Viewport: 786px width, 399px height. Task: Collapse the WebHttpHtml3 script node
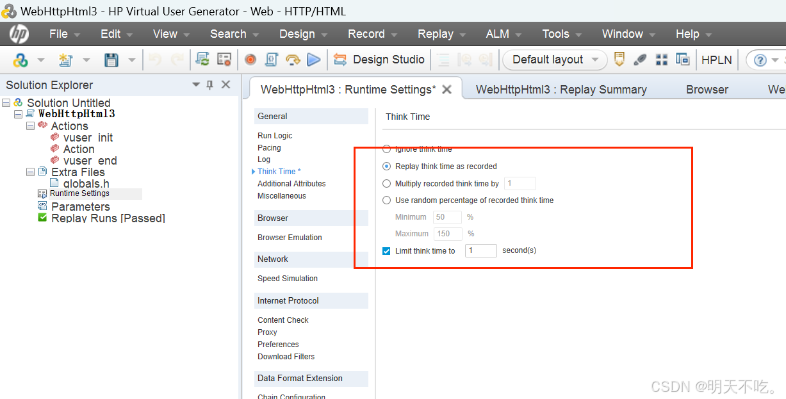(x=18, y=114)
